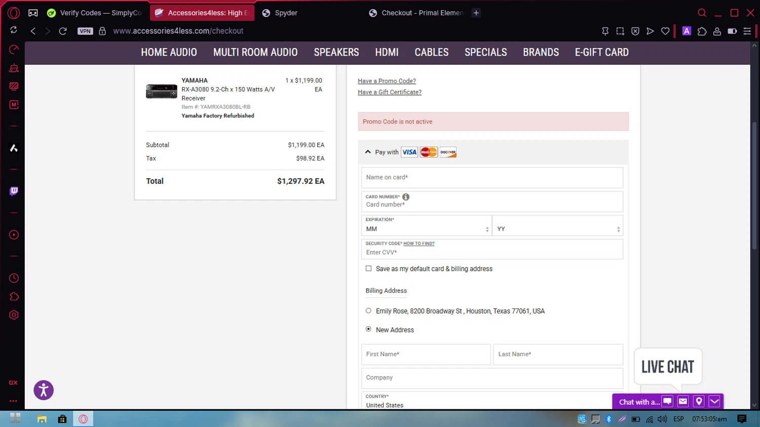Open the chat bubble icon in chat bar
Screen dimensions: 760x427
(667, 402)
